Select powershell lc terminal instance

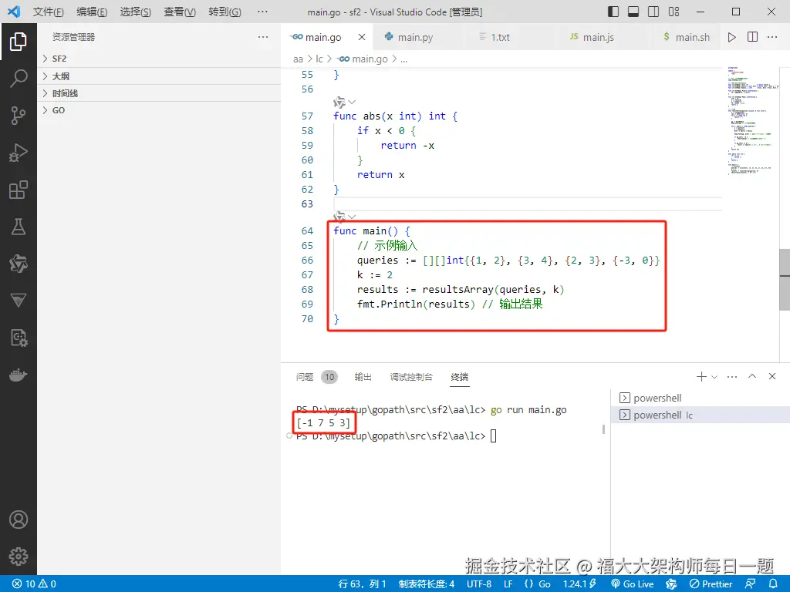click(x=701, y=415)
